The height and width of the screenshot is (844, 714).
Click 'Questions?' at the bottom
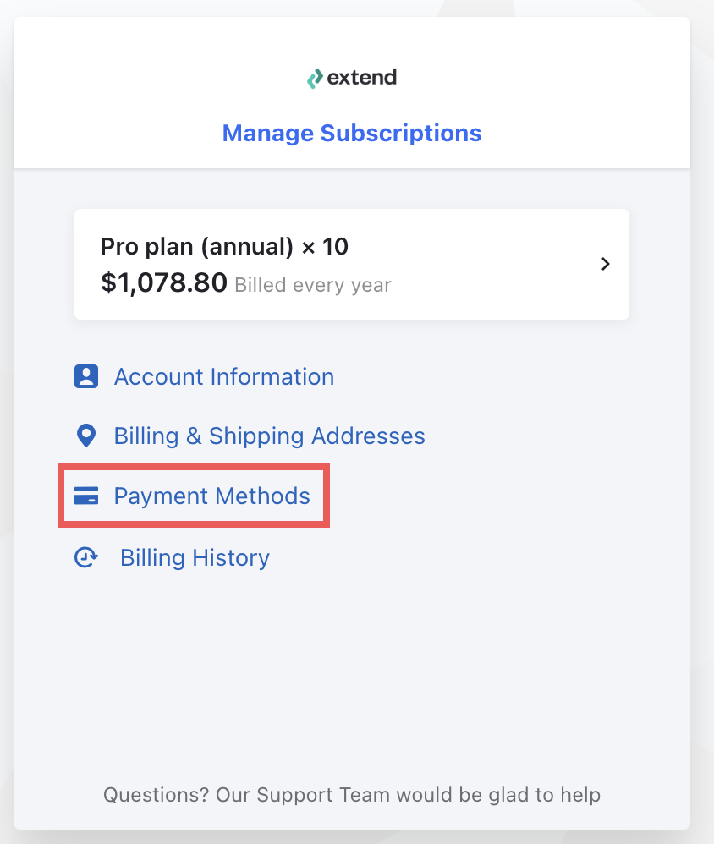(157, 794)
